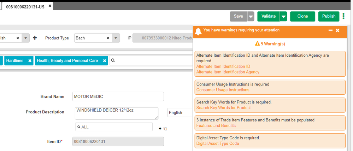The image size is (353, 151).
Task: Minimize the warnings panel
Action: click(x=330, y=31)
